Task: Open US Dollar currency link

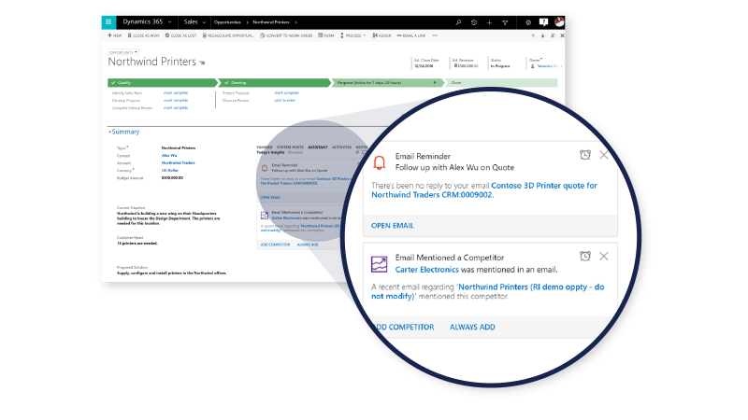Action: [170, 171]
